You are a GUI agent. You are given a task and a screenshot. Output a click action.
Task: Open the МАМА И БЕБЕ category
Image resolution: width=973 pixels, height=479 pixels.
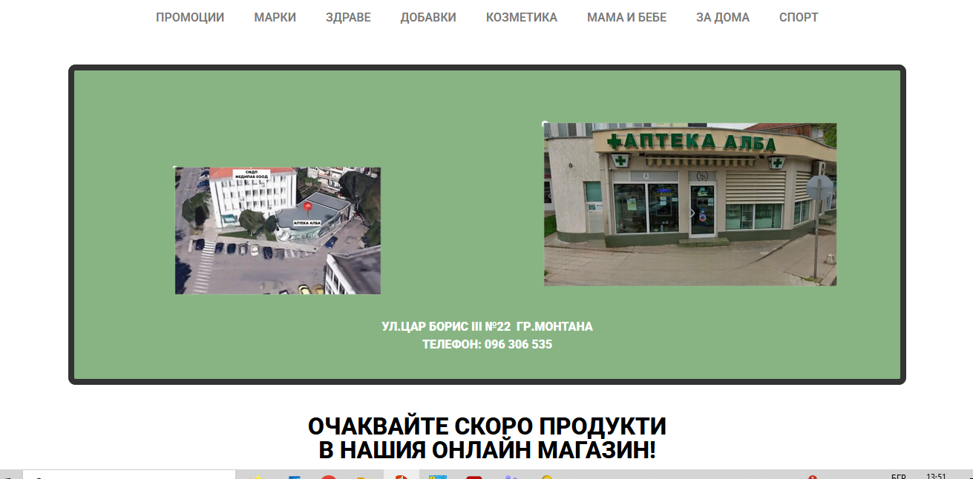(626, 17)
